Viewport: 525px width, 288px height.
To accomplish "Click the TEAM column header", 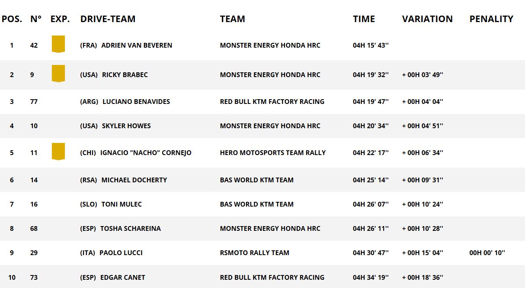I will pos(233,19).
